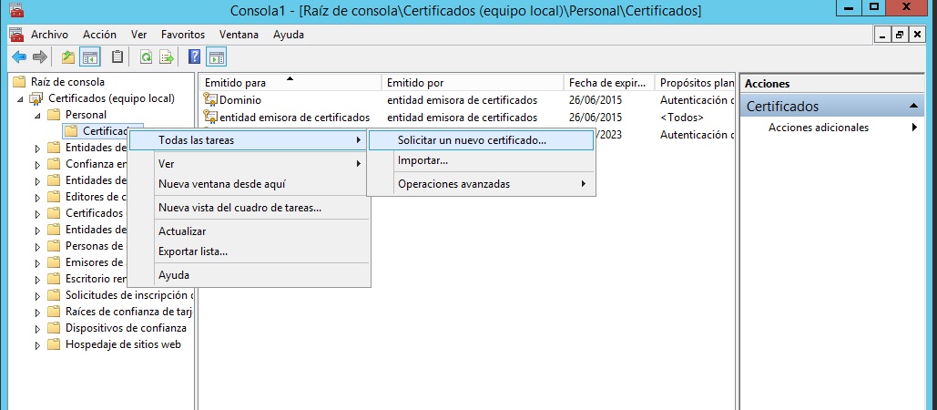Toggle the show/hide console tree icon

[90, 56]
